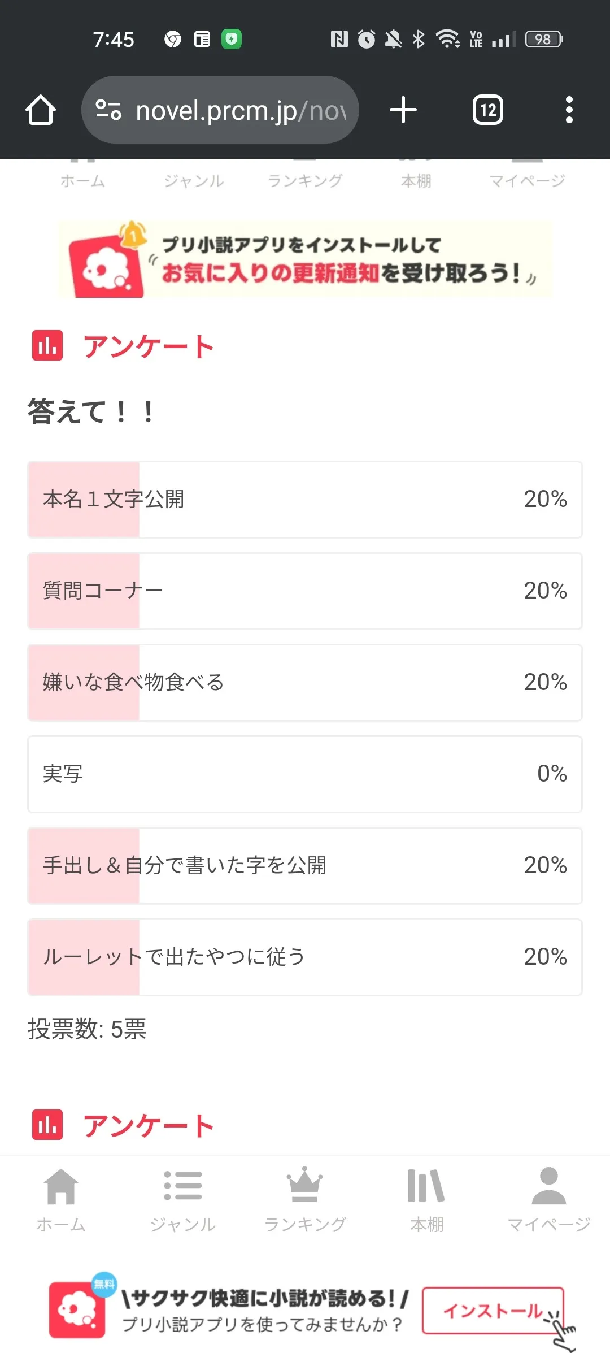Open the tab switcher showing 12 tabs
Screen dimensions: 610x1353
point(488,110)
